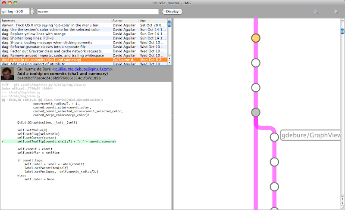Click the commit node beside gdebure/GraphView label

click(x=274, y=137)
